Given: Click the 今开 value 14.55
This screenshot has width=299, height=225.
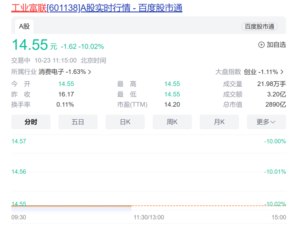Looking at the screenshot, I should click(x=66, y=84).
